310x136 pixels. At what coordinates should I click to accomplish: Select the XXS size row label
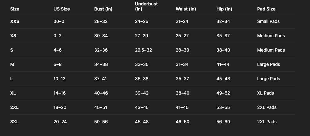click(x=15, y=21)
